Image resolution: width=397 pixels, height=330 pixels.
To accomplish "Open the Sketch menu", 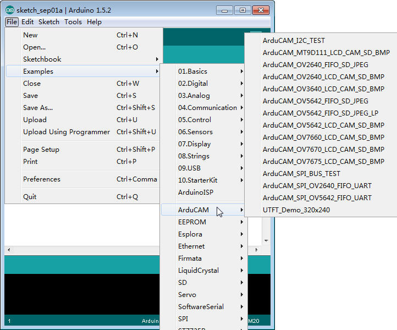I will [48, 22].
